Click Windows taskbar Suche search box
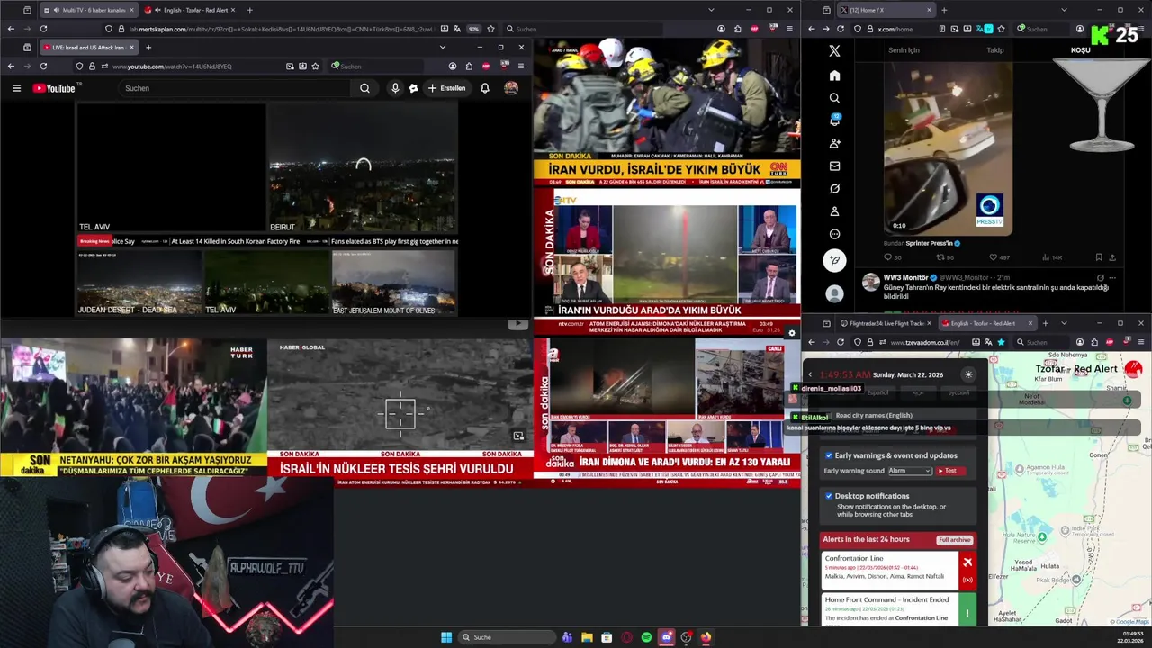This screenshot has height=648, width=1152. 507,637
